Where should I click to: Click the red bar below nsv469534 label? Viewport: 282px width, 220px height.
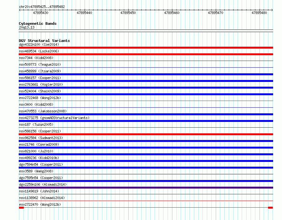(x=146, y=54)
